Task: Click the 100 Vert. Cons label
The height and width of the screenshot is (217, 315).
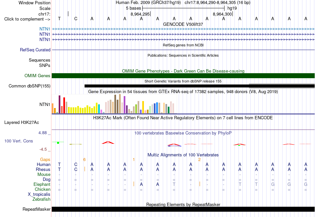Action: (19, 141)
